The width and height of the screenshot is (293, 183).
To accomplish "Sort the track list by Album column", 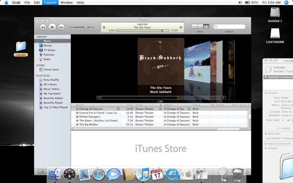I will pyautogui.click(x=177, y=105).
